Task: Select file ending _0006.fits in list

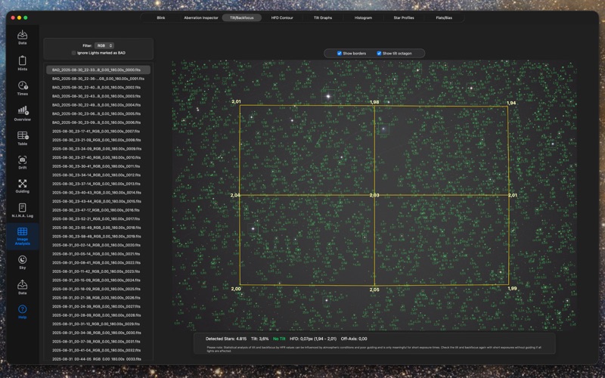Action: (x=98, y=122)
